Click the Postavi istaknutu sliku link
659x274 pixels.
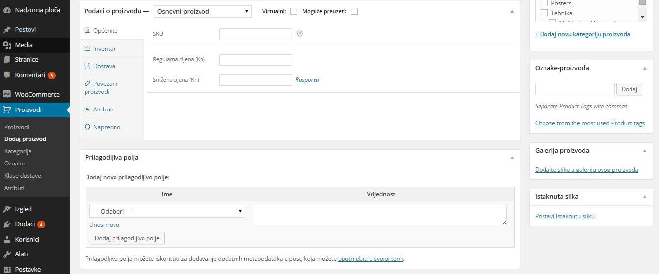[x=565, y=216]
